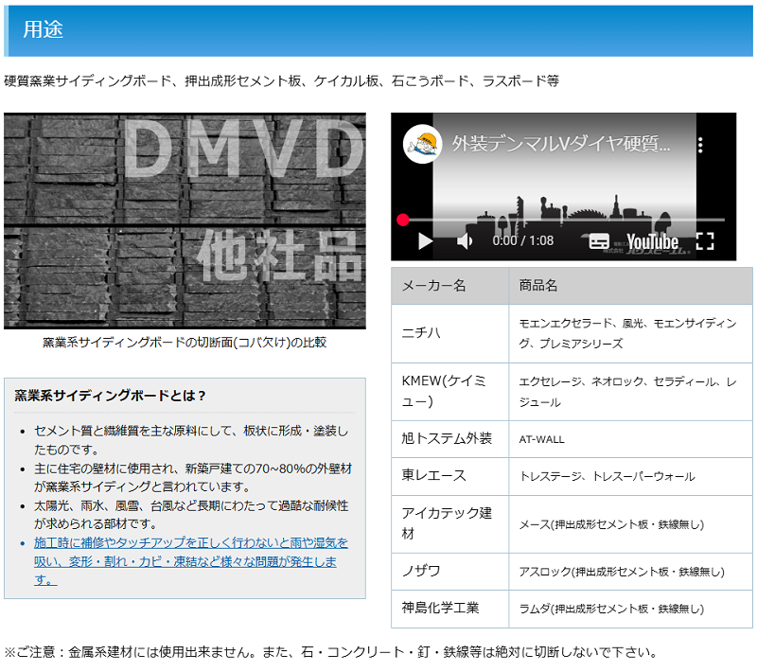Click the DMVD siding board comparison image
Screen dimensions: 757x672
185,221
